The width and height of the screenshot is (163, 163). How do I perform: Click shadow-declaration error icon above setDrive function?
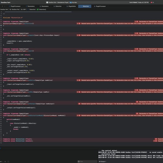[x=137, y=78]
